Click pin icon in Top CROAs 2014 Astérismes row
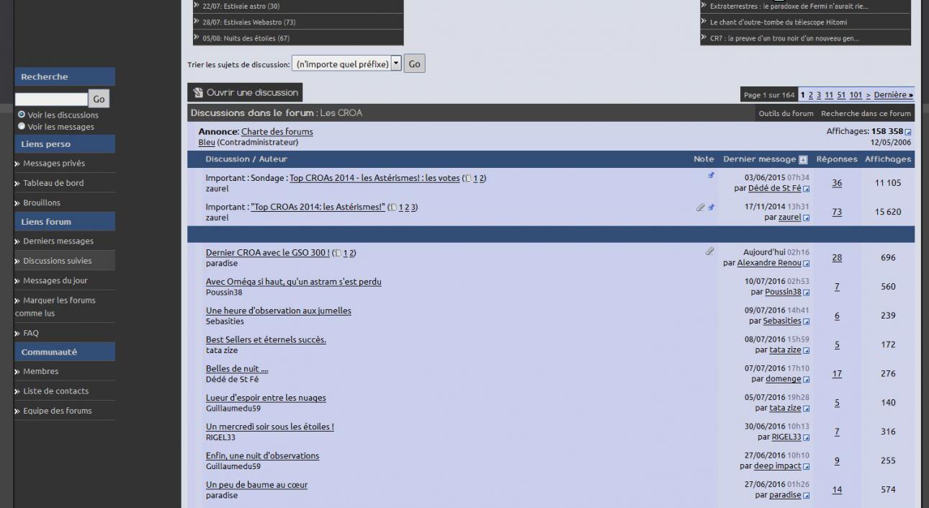This screenshot has height=508, width=929. 712,208
